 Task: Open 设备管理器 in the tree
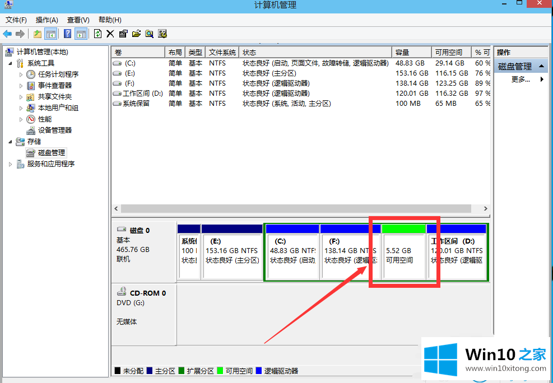click(x=55, y=130)
